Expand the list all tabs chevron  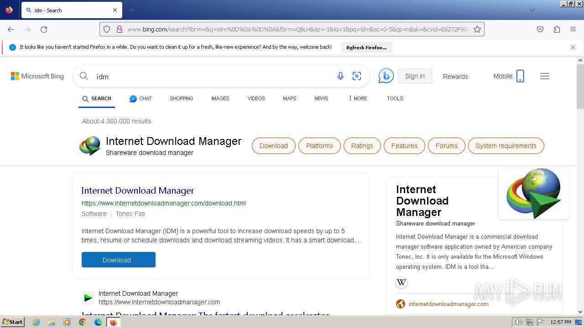pyautogui.click(x=532, y=10)
